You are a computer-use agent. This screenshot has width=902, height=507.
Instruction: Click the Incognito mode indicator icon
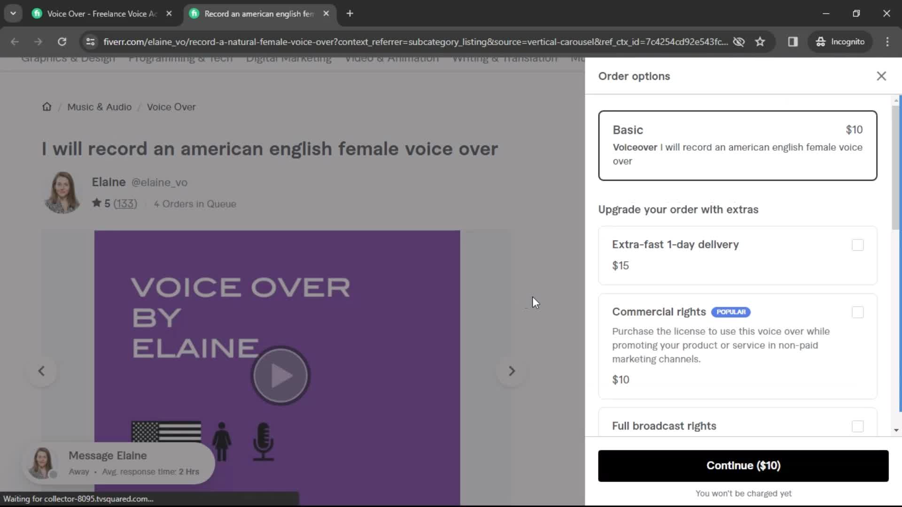coord(820,41)
